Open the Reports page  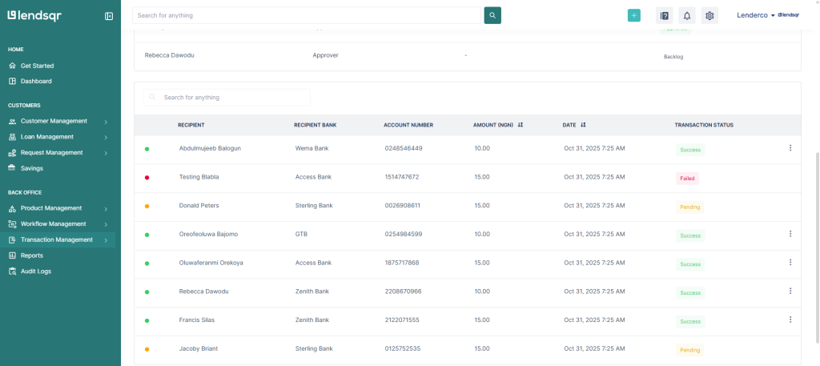32,255
